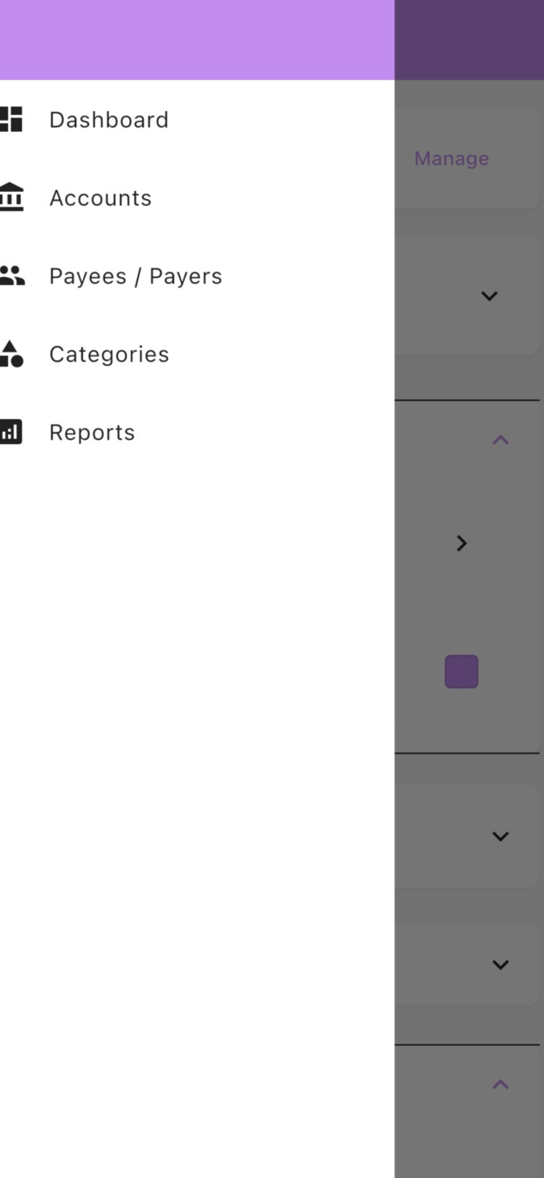Select the Payees / Payers menu entry
This screenshot has width=544, height=1178.
[x=197, y=276]
